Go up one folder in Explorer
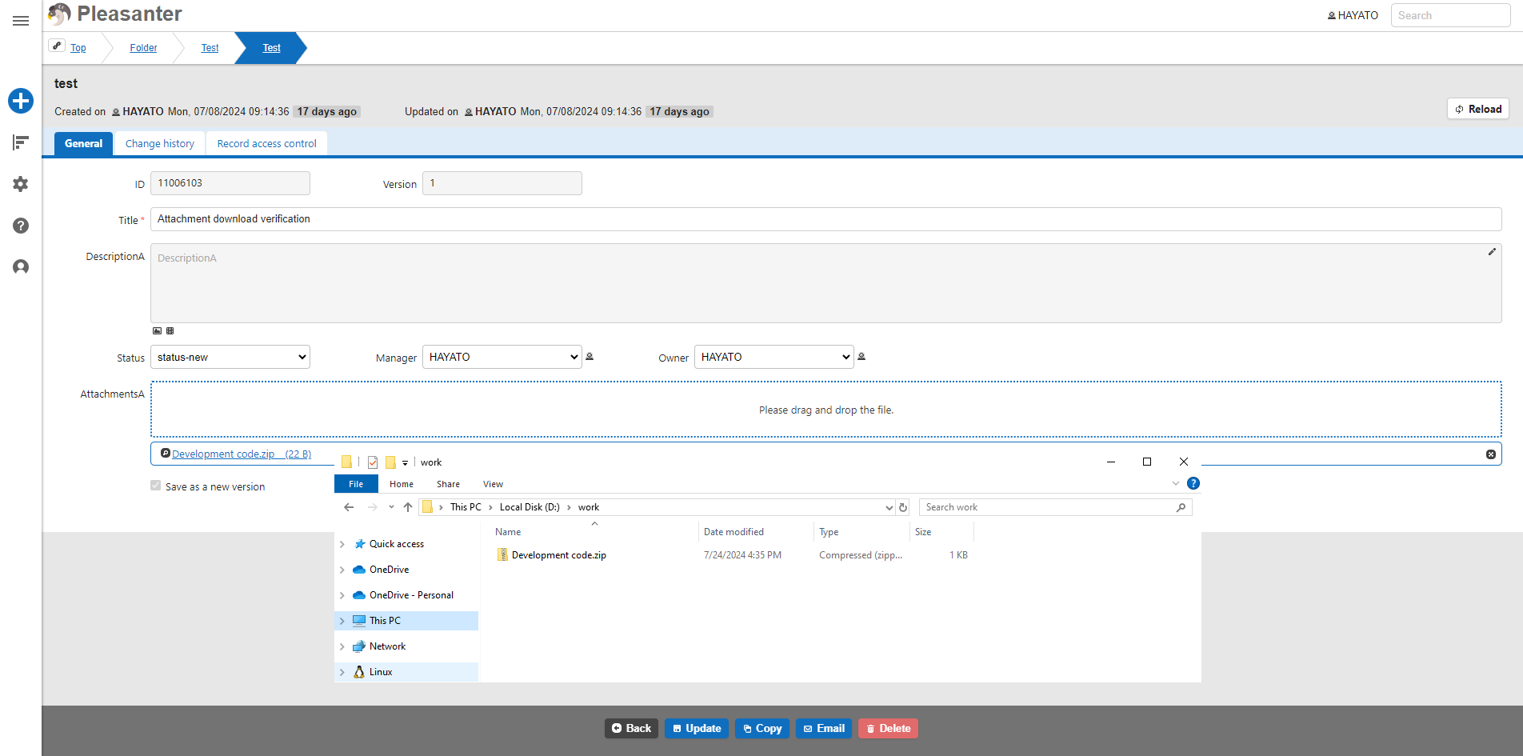The width and height of the screenshot is (1523, 756). pos(408,507)
